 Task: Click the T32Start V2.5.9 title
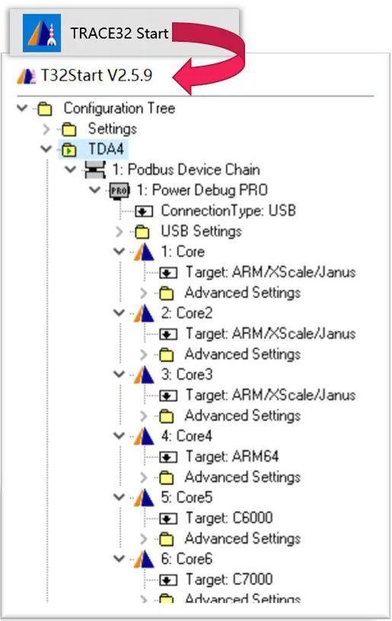tap(97, 75)
